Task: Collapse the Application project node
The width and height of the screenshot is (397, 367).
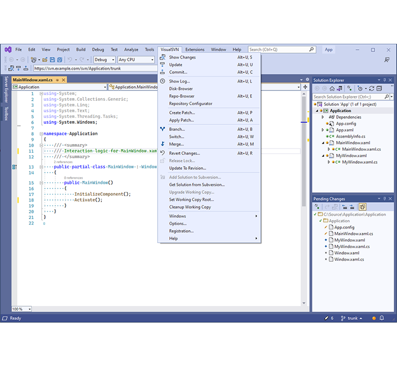Action: point(317,111)
